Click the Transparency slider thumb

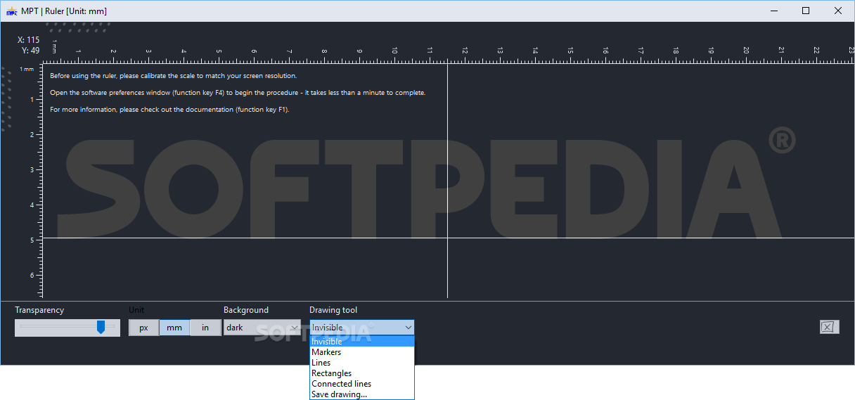[101, 327]
